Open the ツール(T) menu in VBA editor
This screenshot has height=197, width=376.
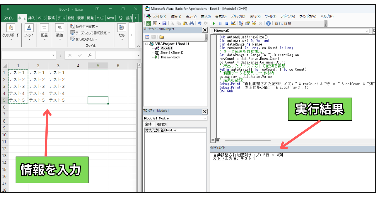[x=270, y=16]
